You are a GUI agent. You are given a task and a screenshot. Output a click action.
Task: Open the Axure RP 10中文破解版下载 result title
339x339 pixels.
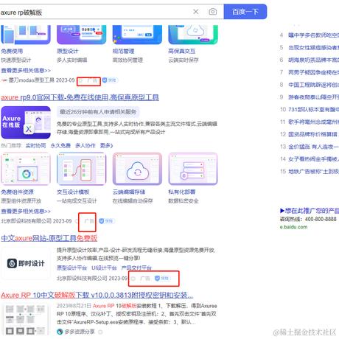[x=97, y=295]
